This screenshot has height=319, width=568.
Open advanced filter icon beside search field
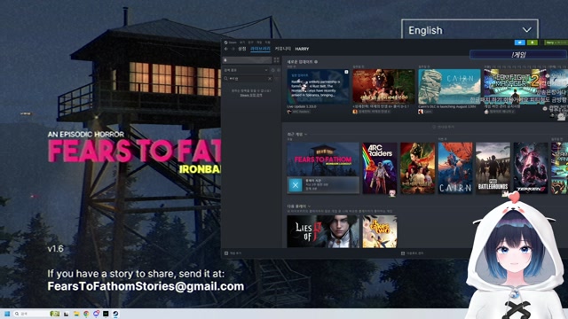pos(277,78)
